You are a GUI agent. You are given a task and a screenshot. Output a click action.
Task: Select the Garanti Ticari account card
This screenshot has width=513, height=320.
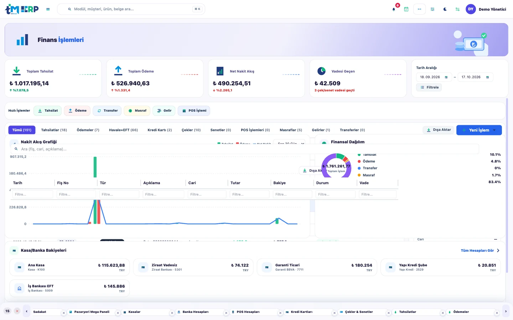coord(317,267)
